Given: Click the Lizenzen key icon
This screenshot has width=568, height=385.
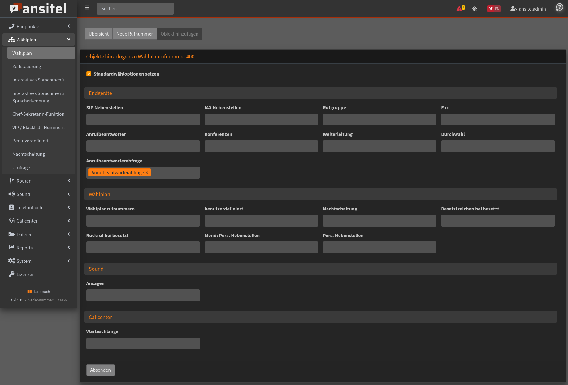Looking at the screenshot, I should point(11,274).
